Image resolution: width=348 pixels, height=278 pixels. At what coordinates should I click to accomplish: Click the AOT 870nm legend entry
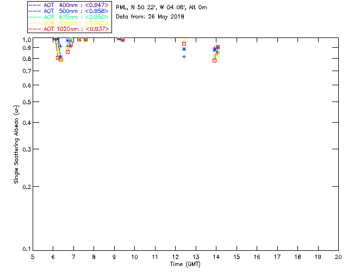(69, 23)
